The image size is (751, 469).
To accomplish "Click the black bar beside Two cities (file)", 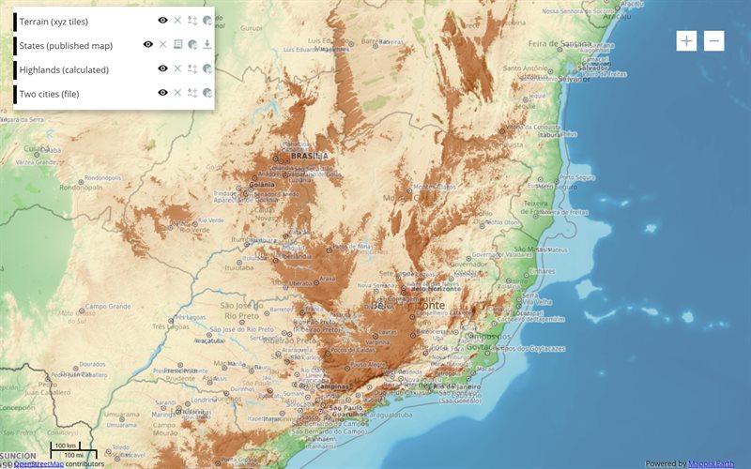I will pos(15,95).
